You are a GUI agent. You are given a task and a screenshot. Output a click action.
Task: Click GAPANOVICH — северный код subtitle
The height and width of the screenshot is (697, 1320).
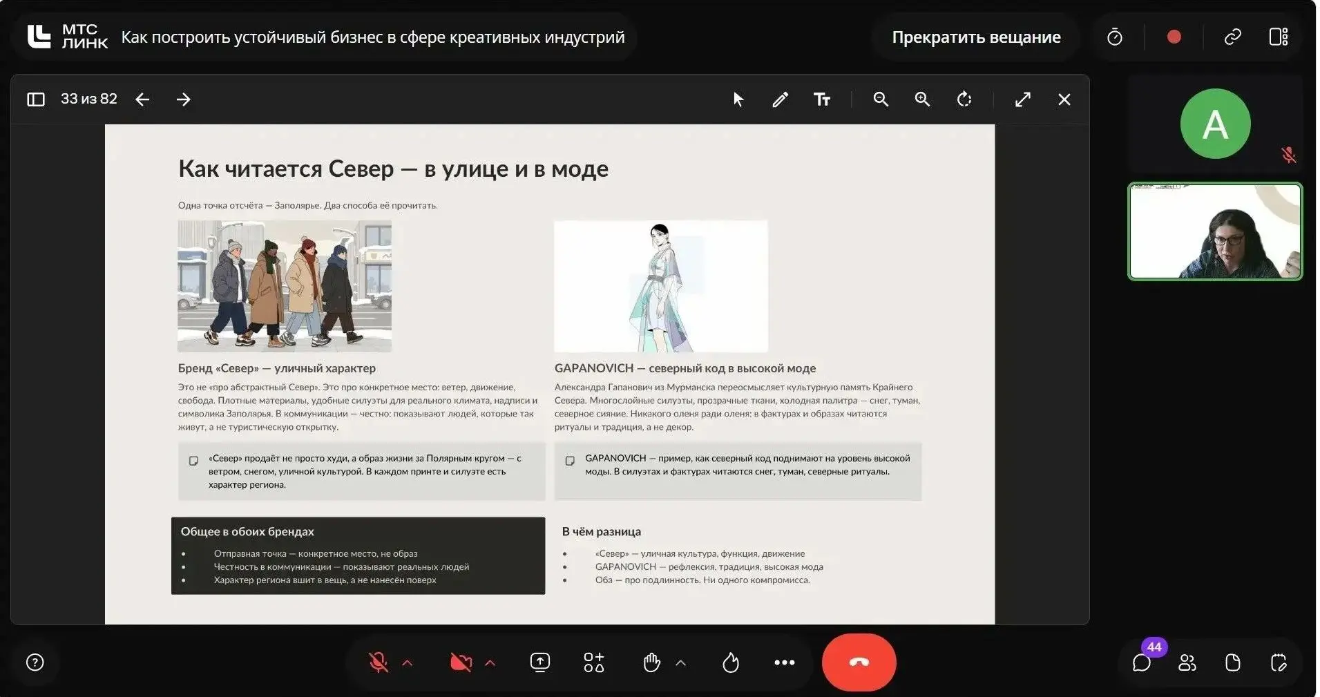click(x=685, y=368)
